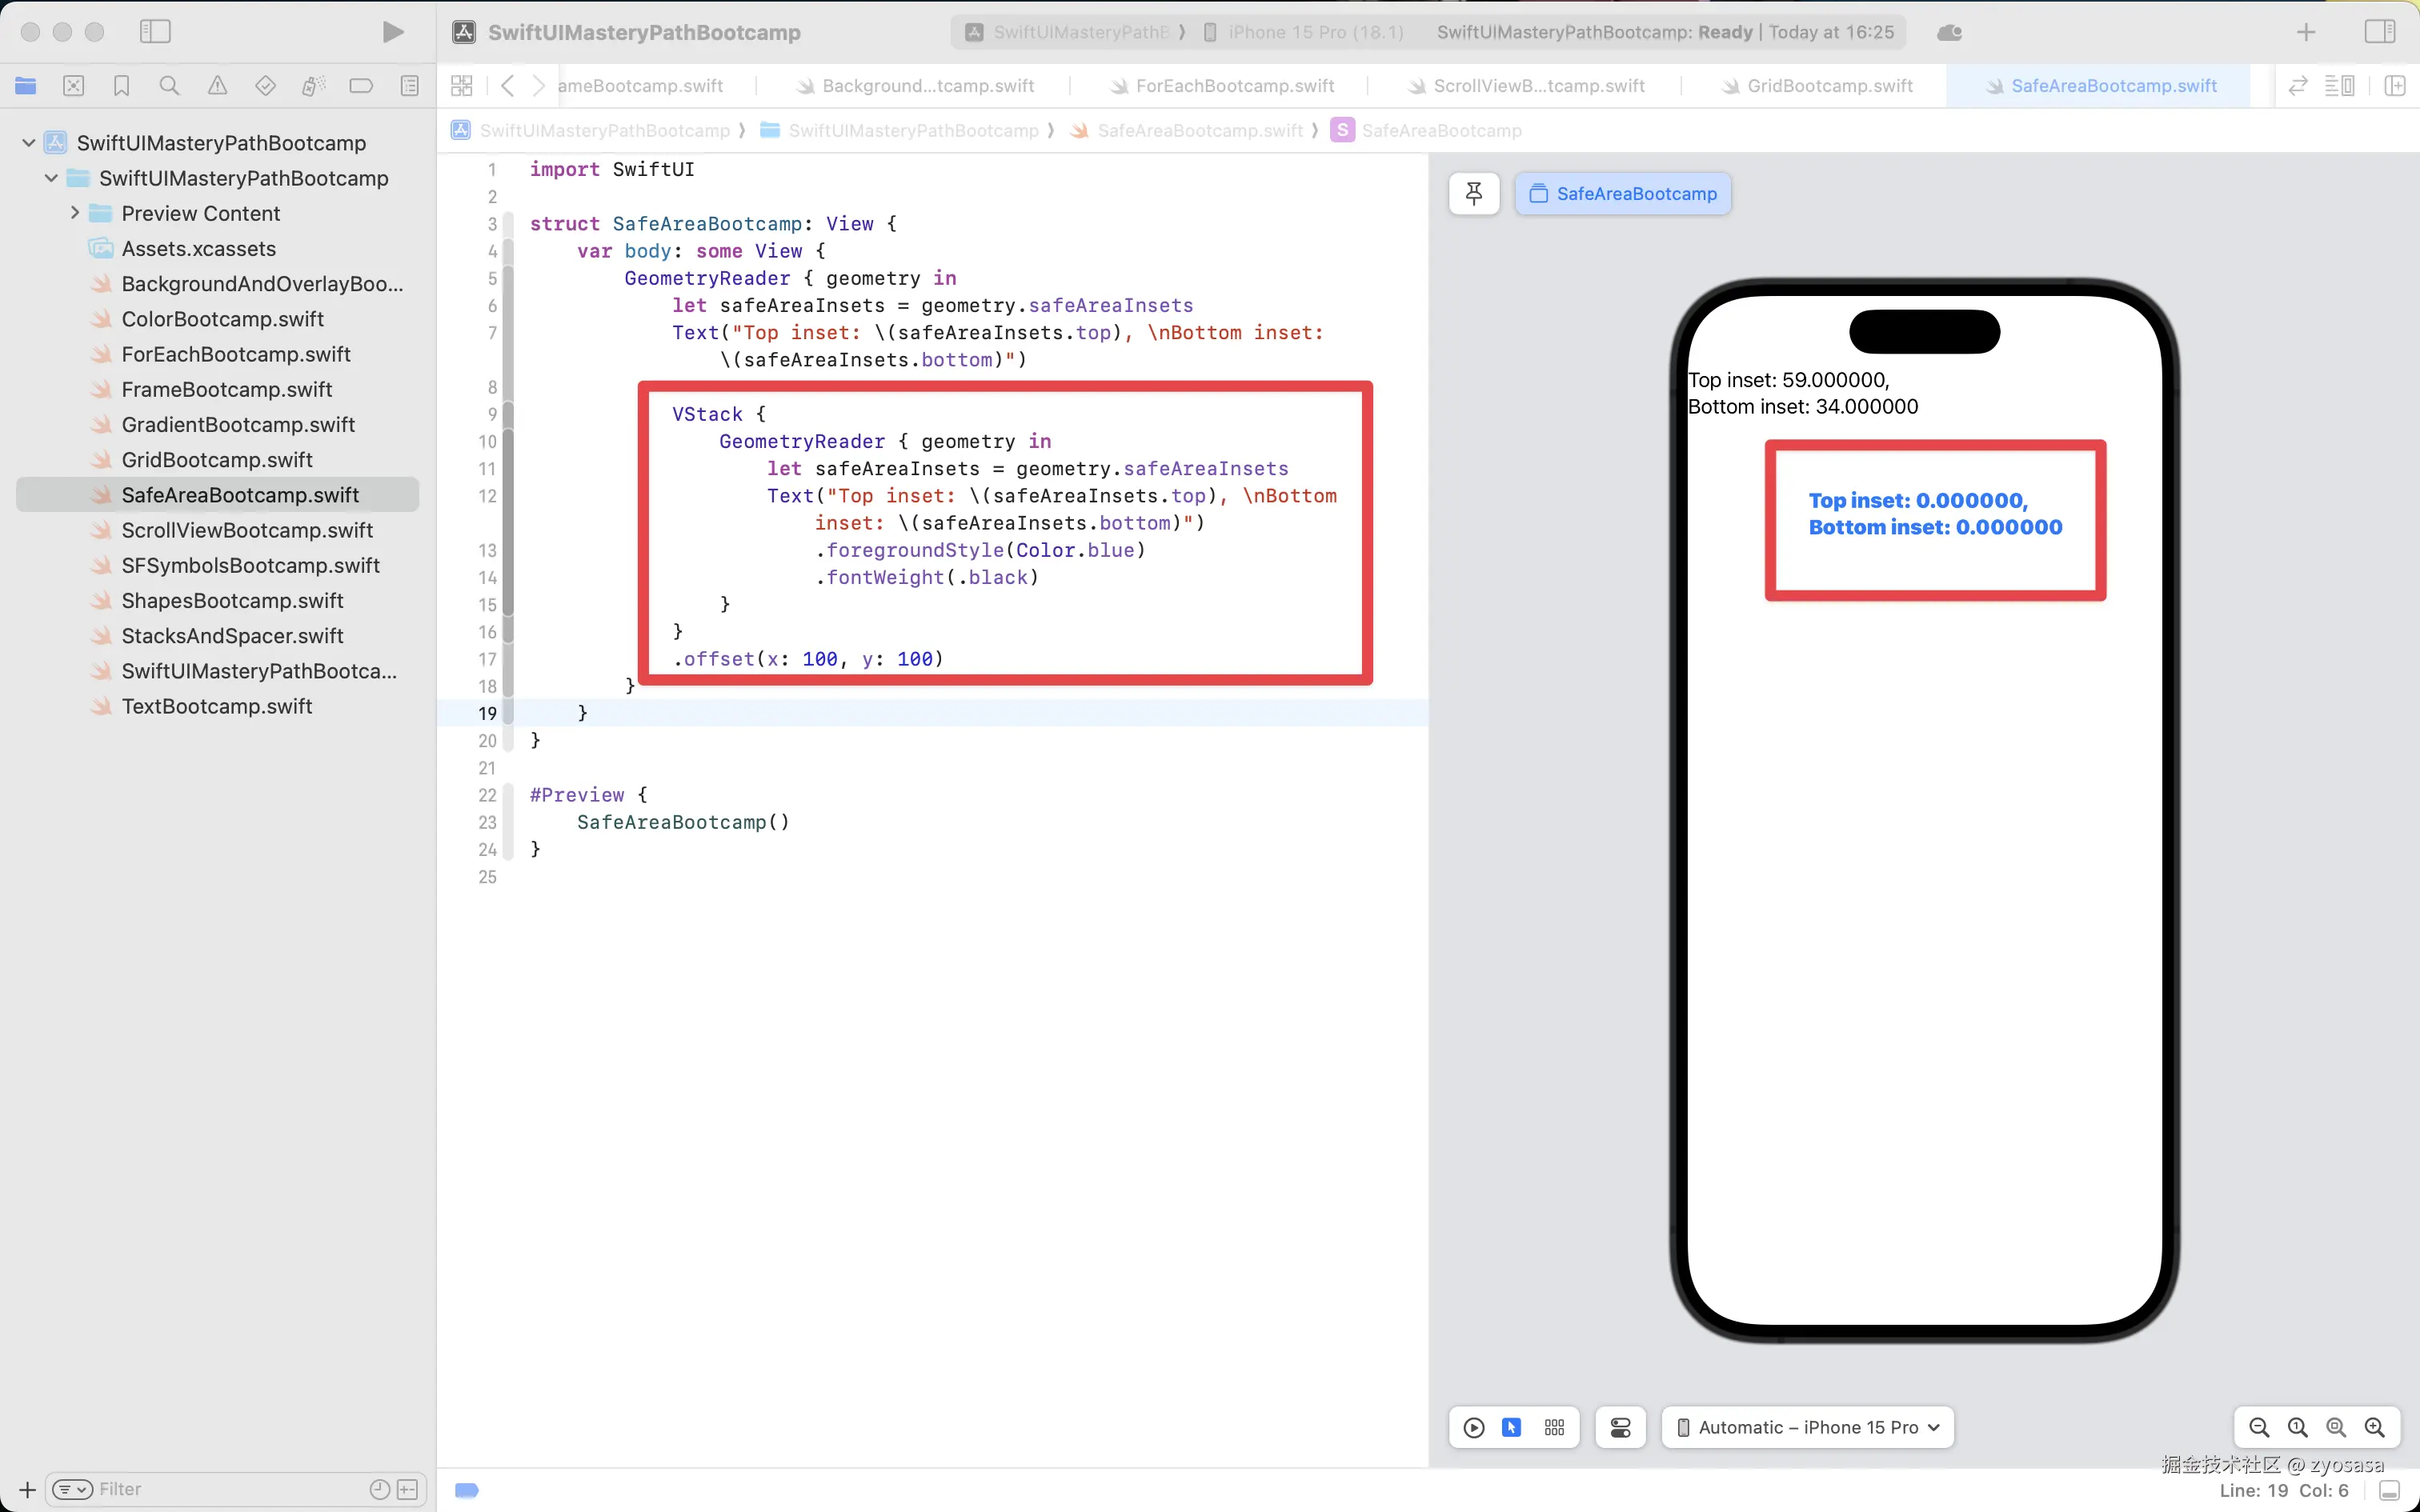Viewport: 2420px width, 1512px height.
Task: Select TextBootcamp.swift in navigator
Action: (217, 706)
